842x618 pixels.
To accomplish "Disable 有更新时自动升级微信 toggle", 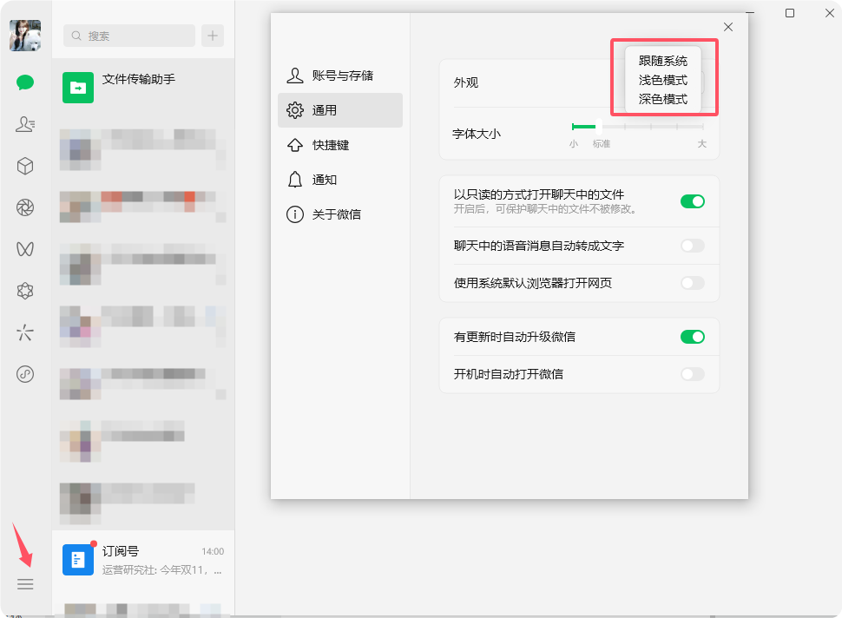I will click(693, 337).
